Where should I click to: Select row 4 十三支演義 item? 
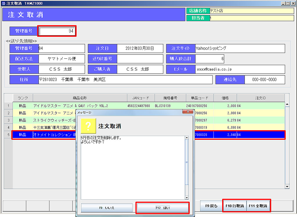click(x=54, y=128)
